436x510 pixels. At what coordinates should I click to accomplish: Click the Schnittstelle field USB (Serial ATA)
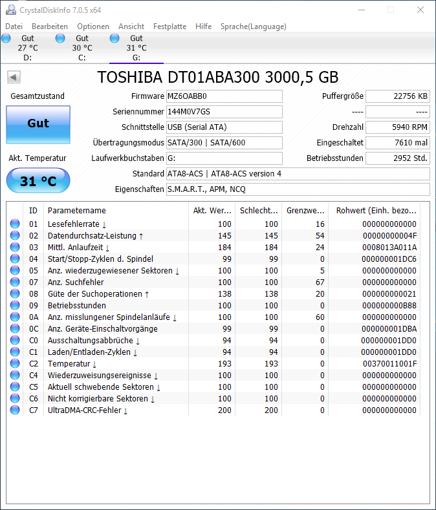pos(224,127)
